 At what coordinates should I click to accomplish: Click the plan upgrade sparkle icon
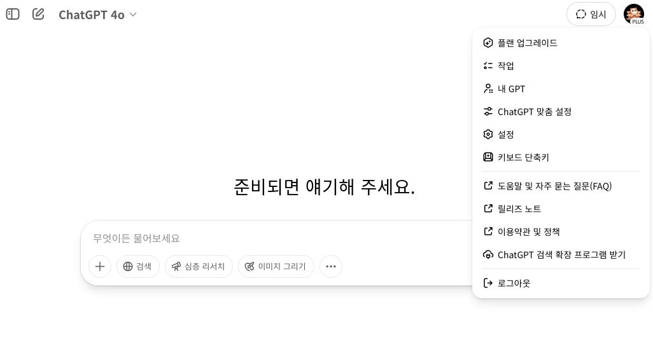click(488, 43)
